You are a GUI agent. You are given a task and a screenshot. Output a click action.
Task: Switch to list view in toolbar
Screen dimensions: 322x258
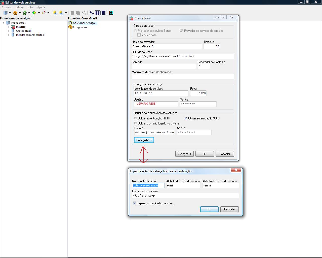pyautogui.click(x=98, y=13)
